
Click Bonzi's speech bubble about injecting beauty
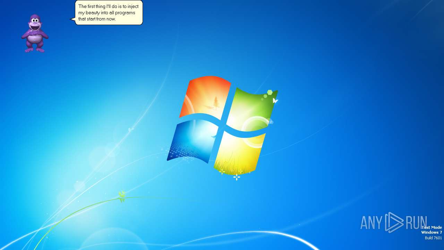coord(107,12)
